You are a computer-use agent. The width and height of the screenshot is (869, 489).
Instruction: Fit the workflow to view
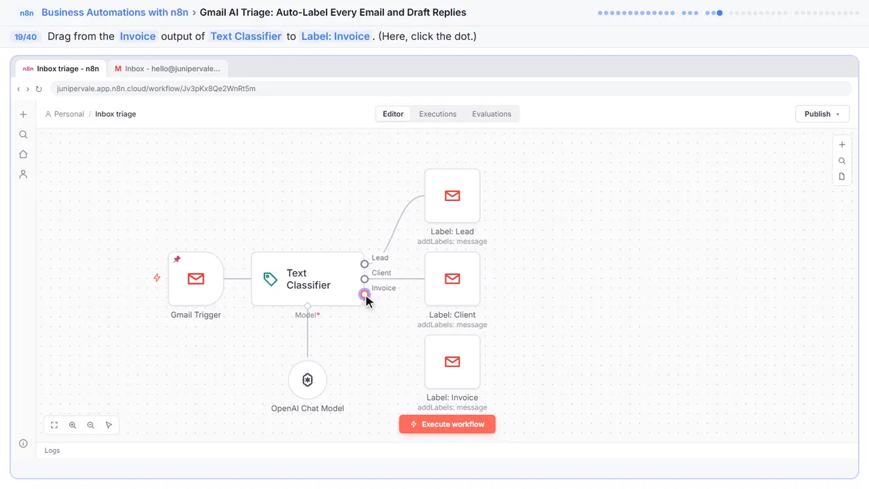[54, 425]
